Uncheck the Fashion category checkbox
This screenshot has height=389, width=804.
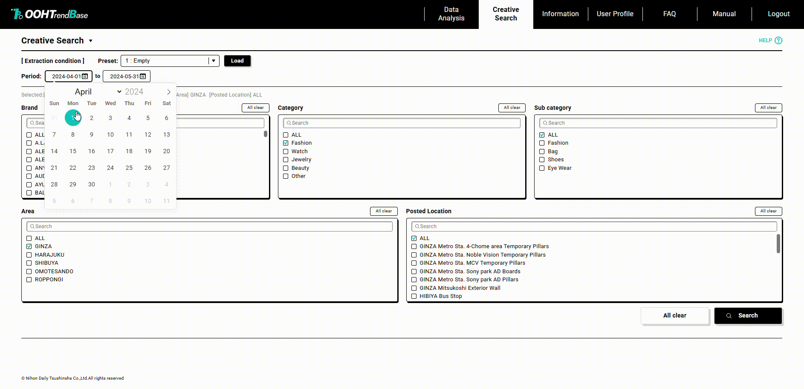286,143
